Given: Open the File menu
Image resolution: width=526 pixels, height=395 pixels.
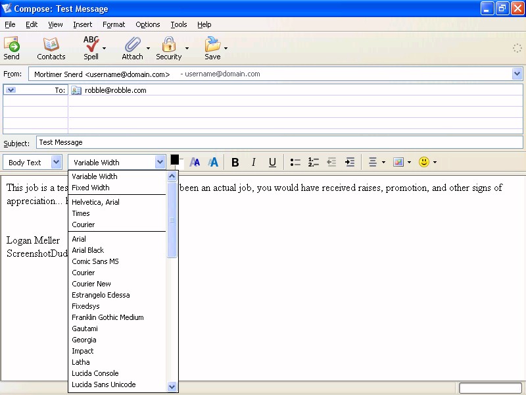Looking at the screenshot, I should [x=10, y=24].
